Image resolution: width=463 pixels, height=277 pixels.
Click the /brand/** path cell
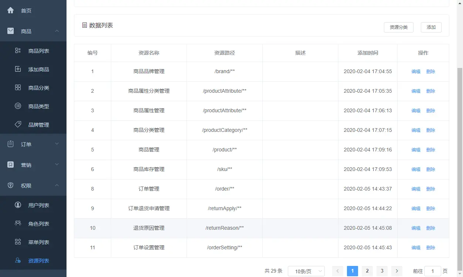[x=225, y=72]
